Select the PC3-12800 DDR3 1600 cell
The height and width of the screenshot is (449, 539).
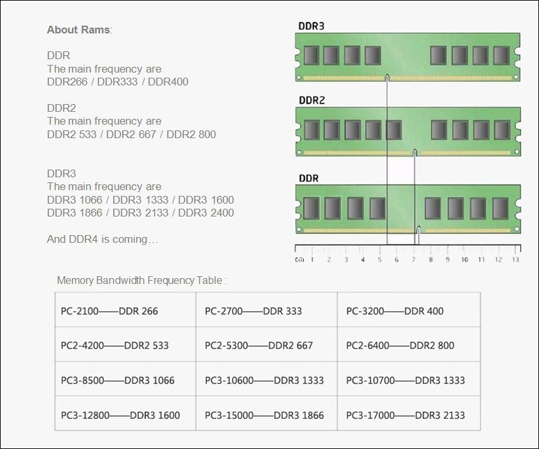point(125,413)
